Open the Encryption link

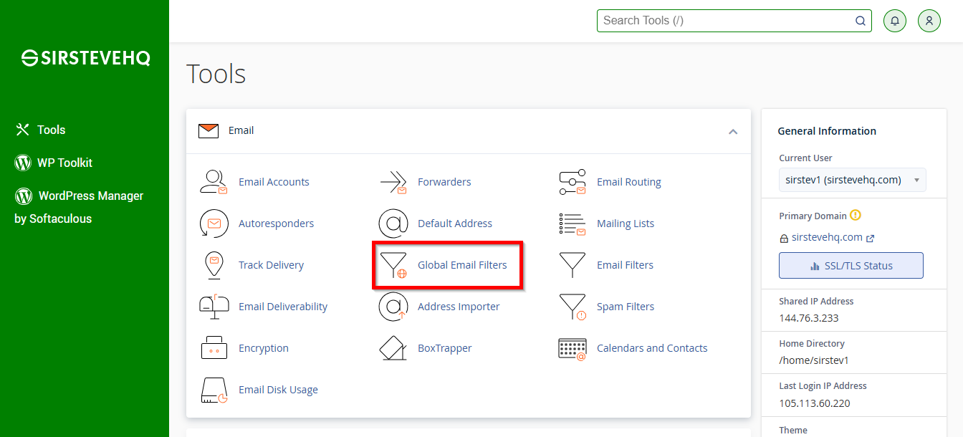(264, 348)
